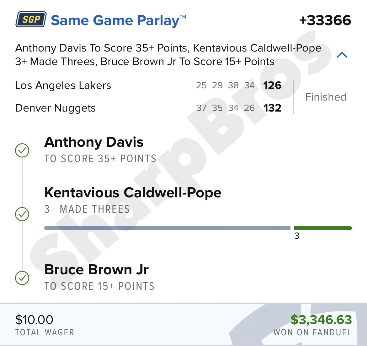
Task: Tap the Lakers final score 126
Action: point(272,85)
